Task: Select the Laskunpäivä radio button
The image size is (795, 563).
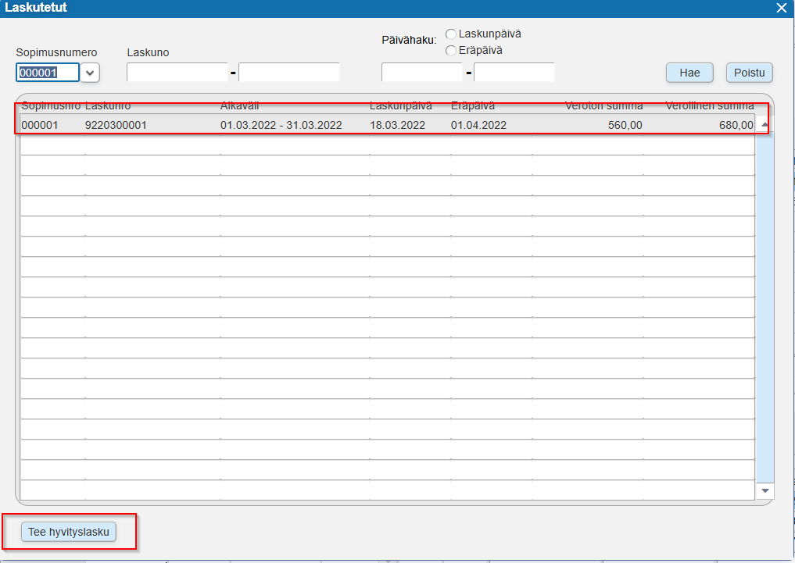Action: point(450,34)
